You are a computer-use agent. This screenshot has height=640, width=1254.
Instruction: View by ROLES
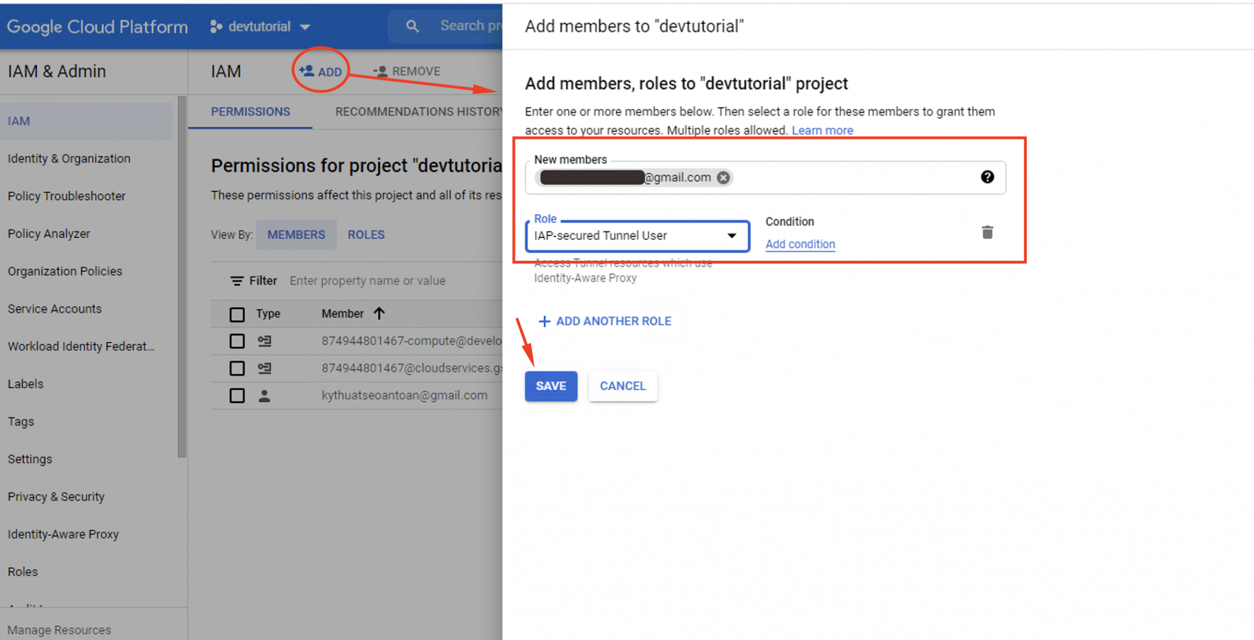click(366, 234)
